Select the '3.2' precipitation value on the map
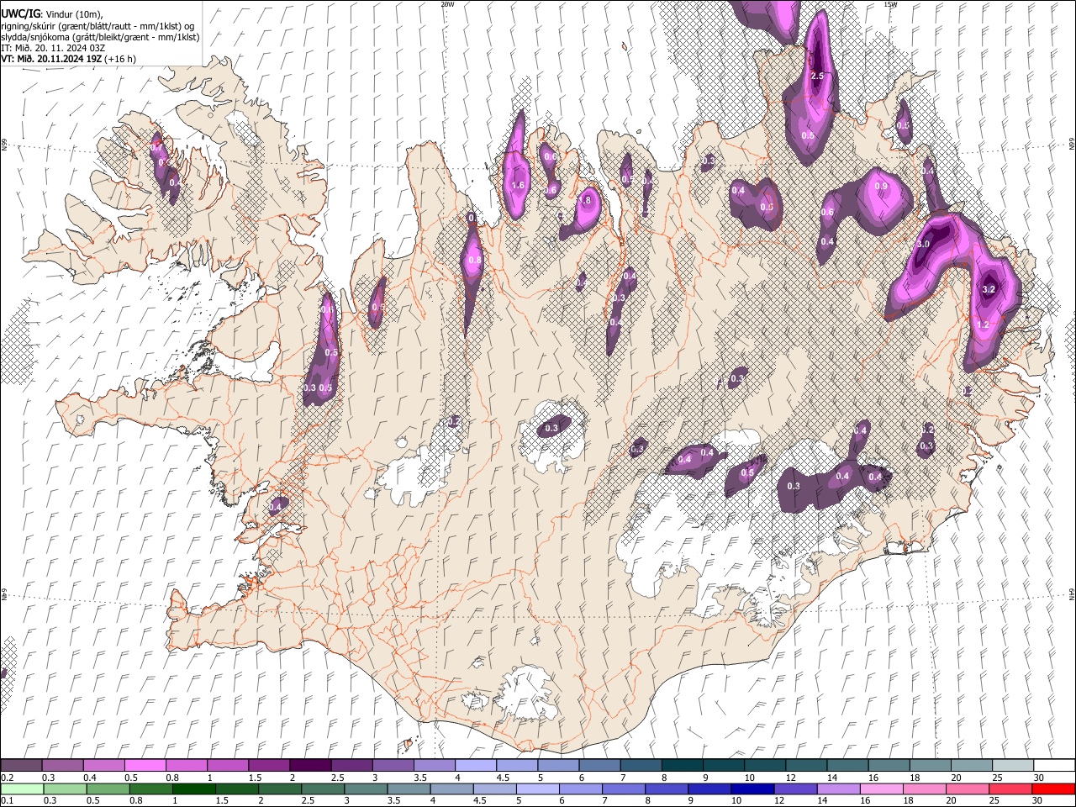 (989, 289)
